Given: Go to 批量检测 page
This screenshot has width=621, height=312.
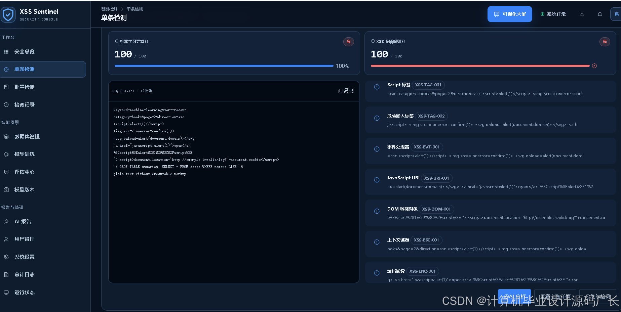Looking at the screenshot, I should pos(43,87).
